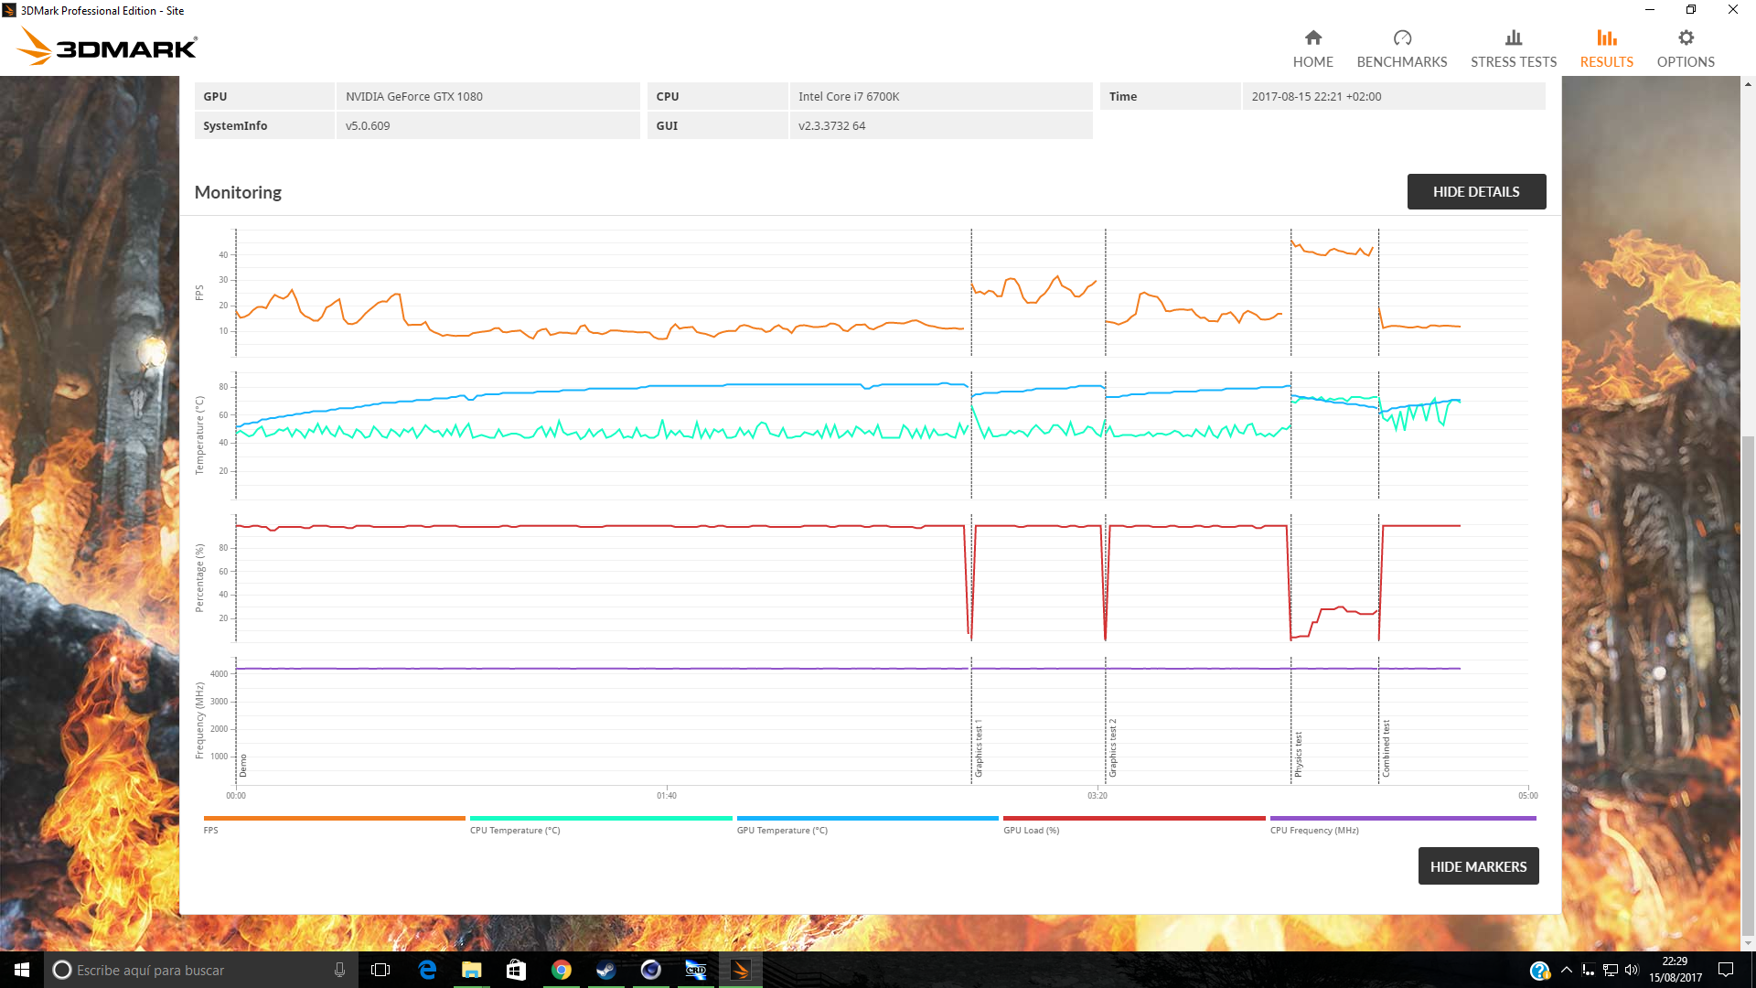Click CPU Frequency purple legend bar
This screenshot has width=1756, height=988.
pos(1402,818)
